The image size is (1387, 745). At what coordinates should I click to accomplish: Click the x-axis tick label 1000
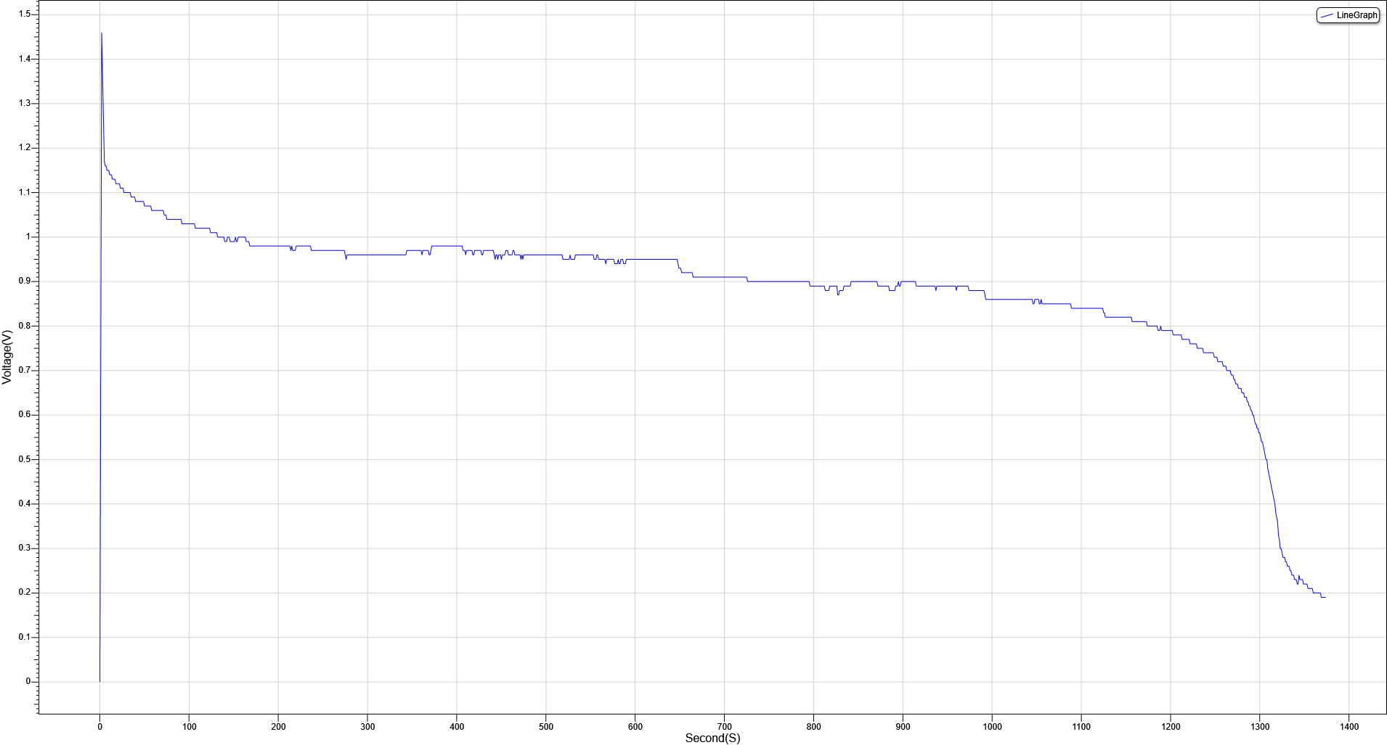[992, 726]
